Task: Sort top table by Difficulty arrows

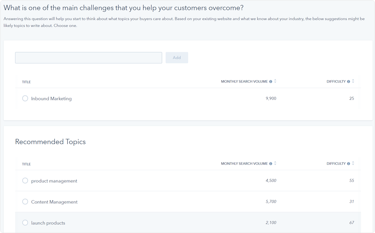Action: click(x=353, y=81)
